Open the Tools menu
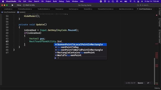Screen dimensions: 161x90 (68, 1)
